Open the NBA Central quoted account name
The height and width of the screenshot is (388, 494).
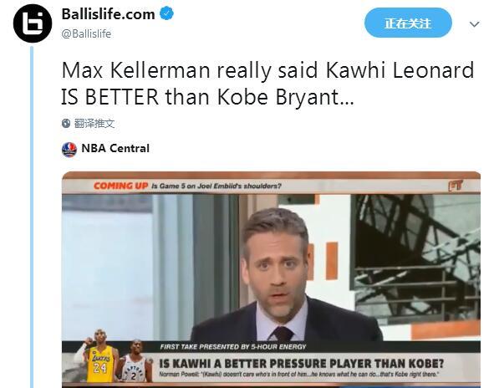click(x=115, y=149)
